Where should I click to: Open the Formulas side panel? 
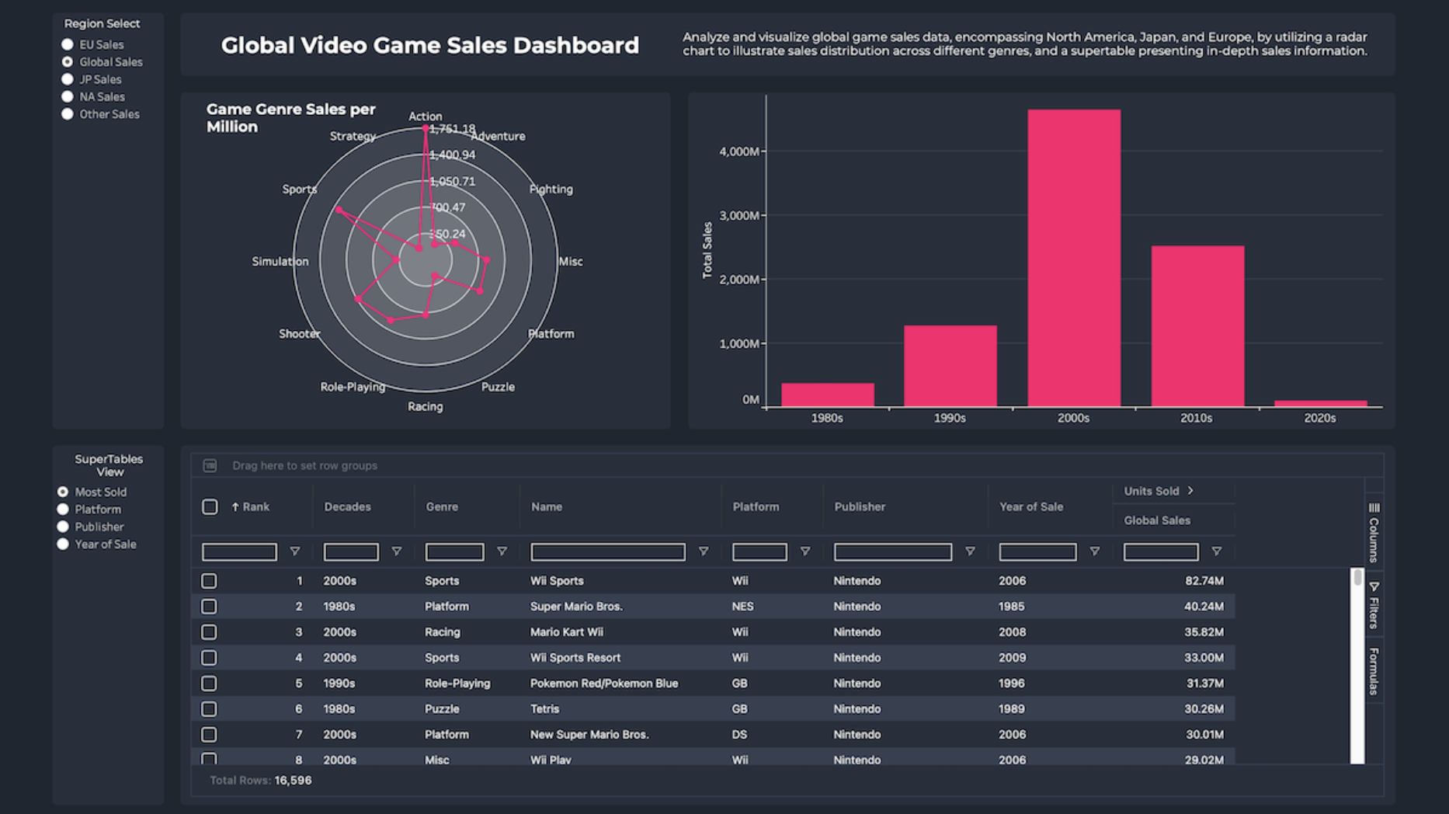point(1374,671)
